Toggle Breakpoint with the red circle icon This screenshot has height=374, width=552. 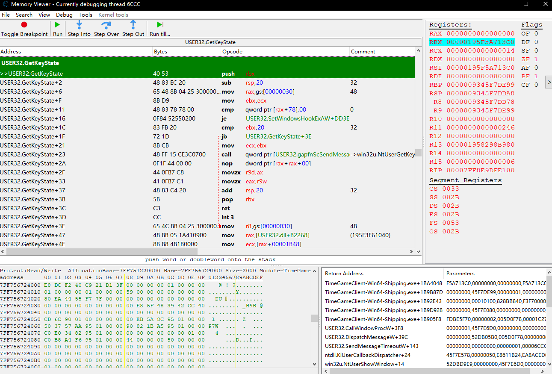click(24, 25)
